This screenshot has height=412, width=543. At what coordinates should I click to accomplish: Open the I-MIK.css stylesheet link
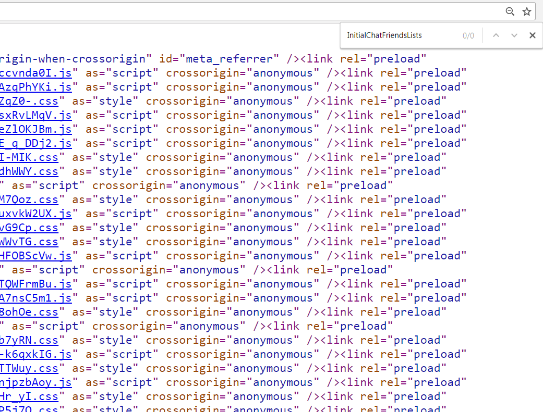point(29,157)
